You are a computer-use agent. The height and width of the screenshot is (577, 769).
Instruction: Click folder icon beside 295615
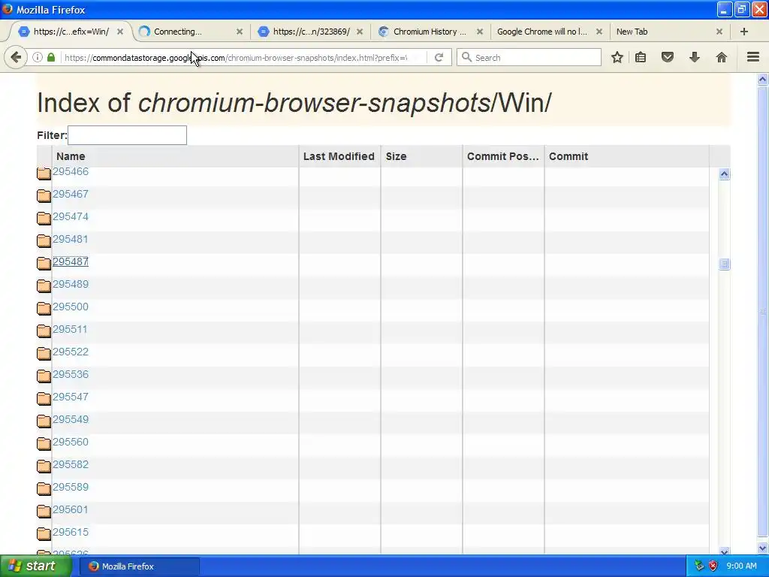pyautogui.click(x=44, y=534)
